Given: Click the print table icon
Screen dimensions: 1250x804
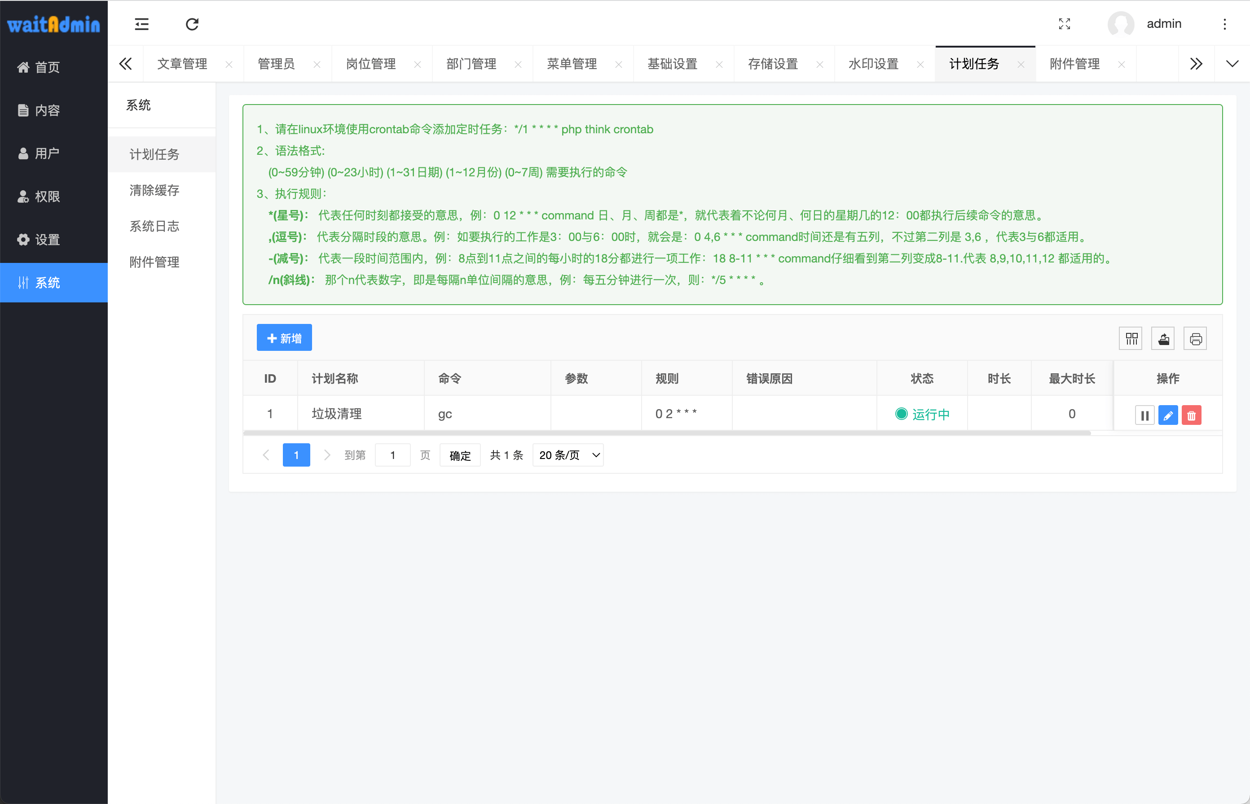Looking at the screenshot, I should [1195, 338].
